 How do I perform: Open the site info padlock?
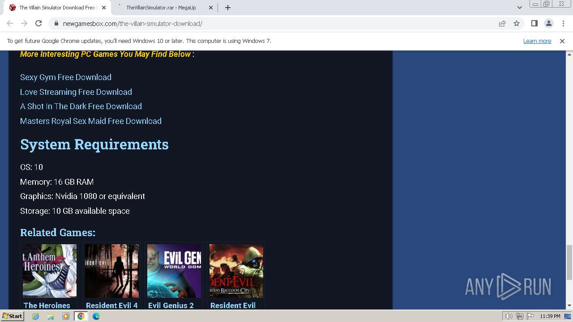coord(56,23)
